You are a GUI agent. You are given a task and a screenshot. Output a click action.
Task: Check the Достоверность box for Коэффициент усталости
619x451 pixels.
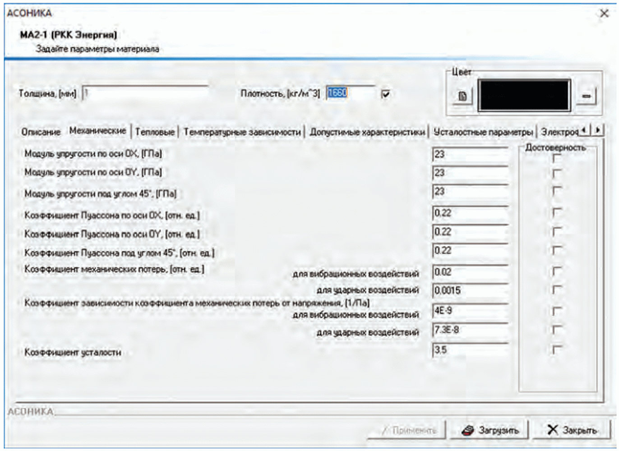557,350
